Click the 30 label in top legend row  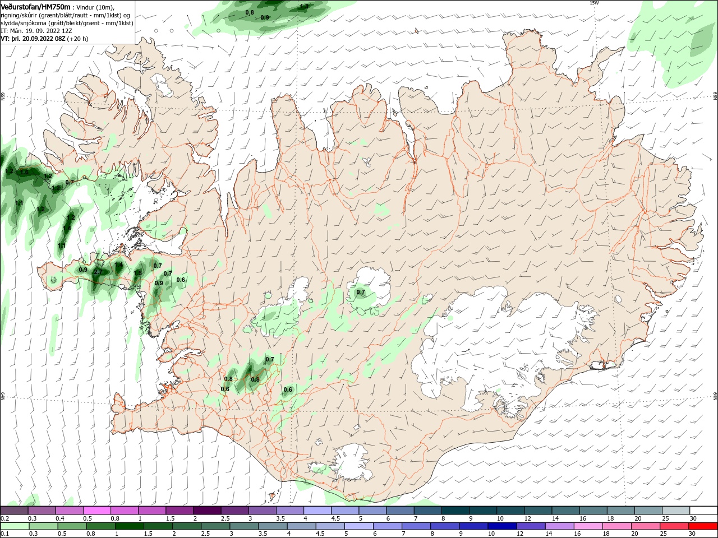tap(693, 518)
